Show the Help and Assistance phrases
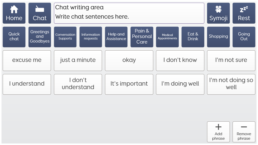Screen dimensions: 258x145 [116, 37]
